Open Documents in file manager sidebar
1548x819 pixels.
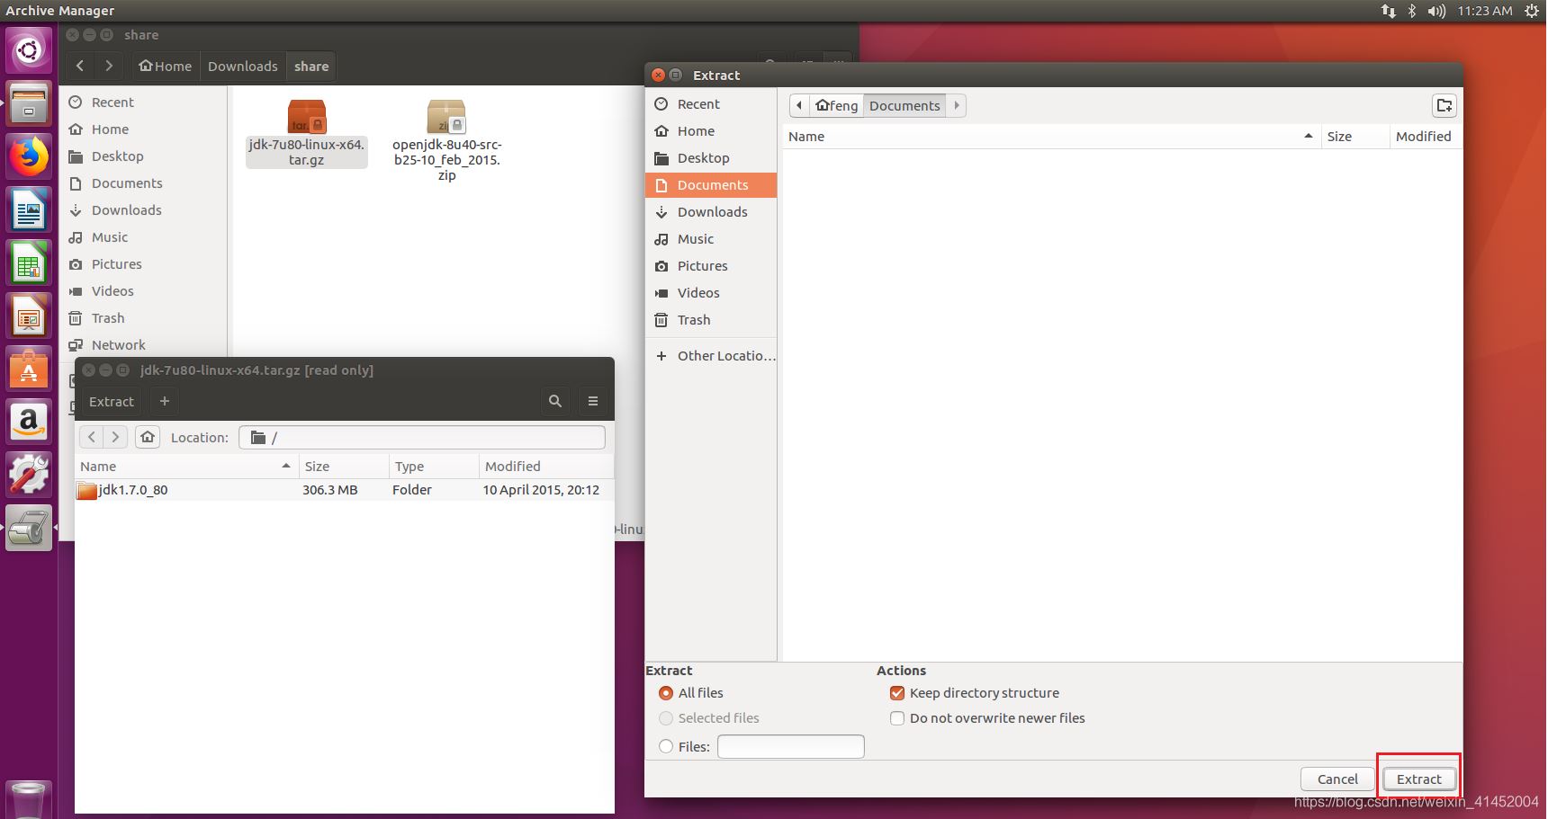[x=144, y=183]
